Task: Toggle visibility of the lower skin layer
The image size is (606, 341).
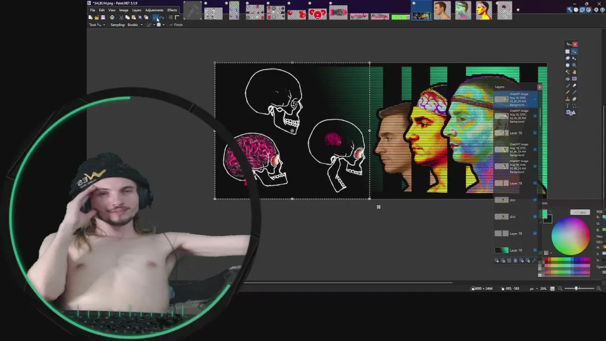Action: click(x=535, y=216)
